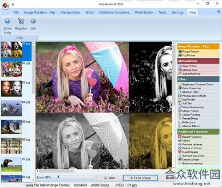Viewport: 222px width, 188px height.
Task: Click image vertical scrollbar up arrow
Action: click(174, 44)
